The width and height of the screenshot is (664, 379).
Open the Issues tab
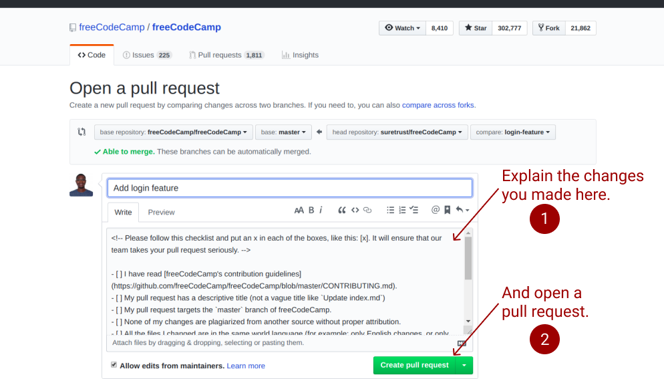pos(146,55)
